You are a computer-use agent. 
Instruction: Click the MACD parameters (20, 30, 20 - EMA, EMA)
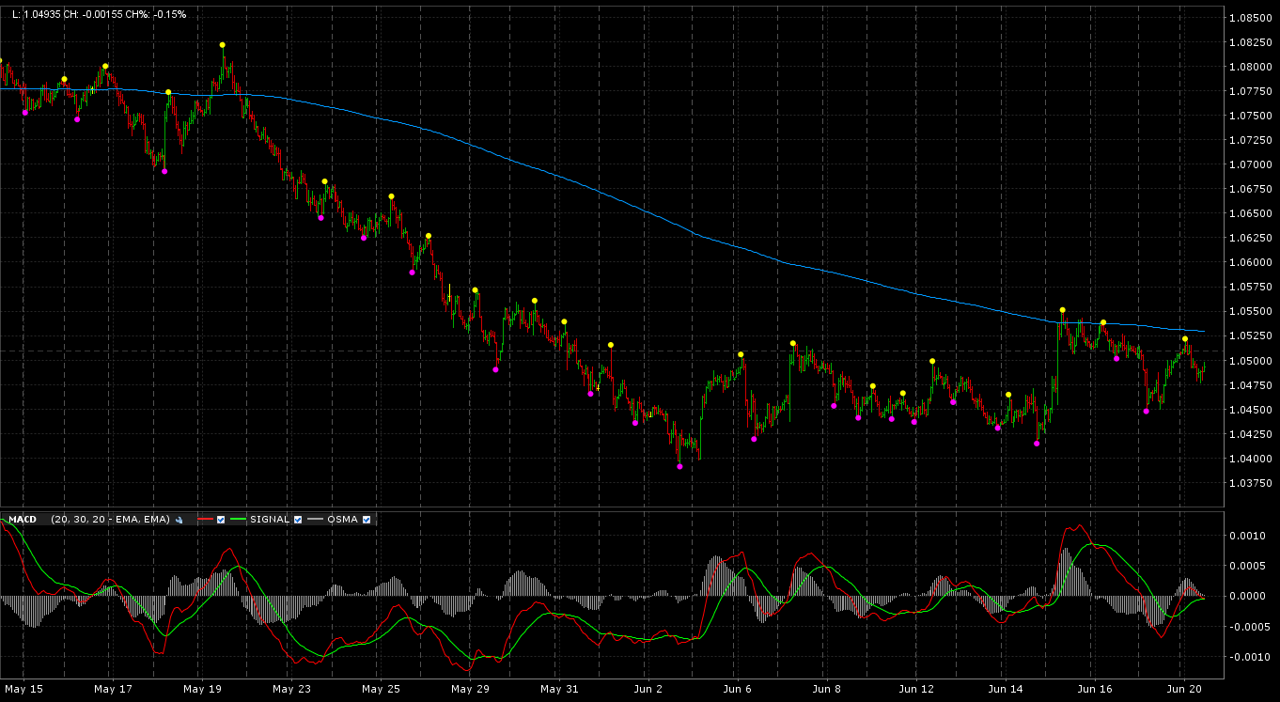[x=110, y=520]
